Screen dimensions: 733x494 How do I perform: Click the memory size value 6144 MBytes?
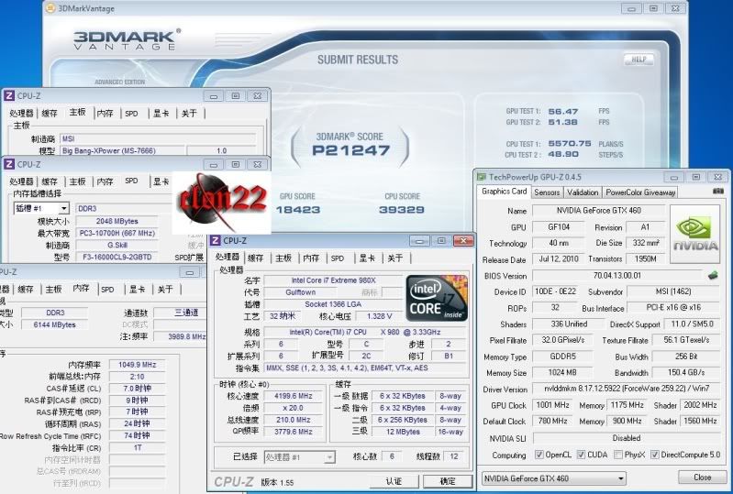pyautogui.click(x=54, y=324)
